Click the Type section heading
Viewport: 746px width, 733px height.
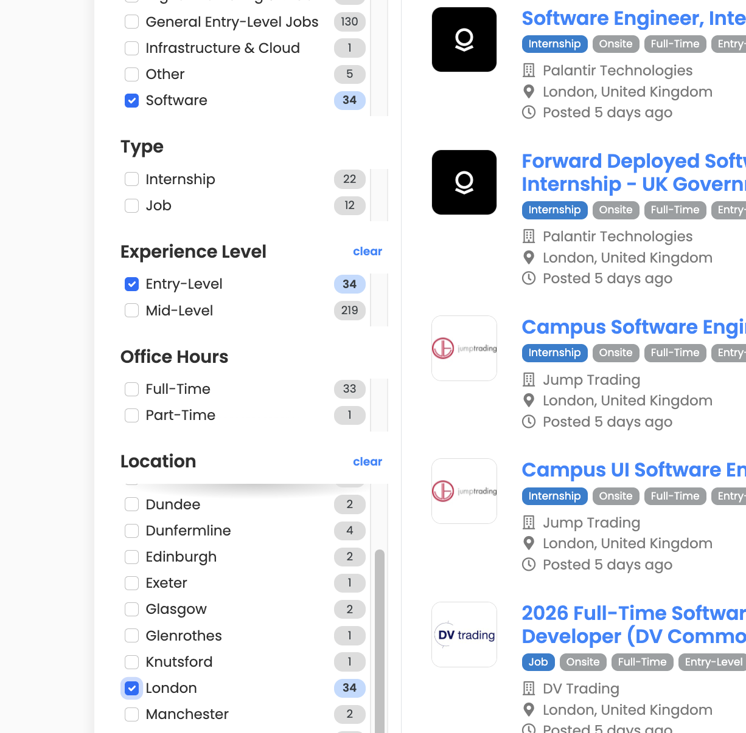[x=142, y=147]
